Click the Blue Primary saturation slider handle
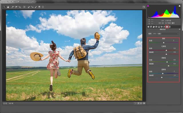This screenshot has width=183, height=113. (x=162, y=77)
